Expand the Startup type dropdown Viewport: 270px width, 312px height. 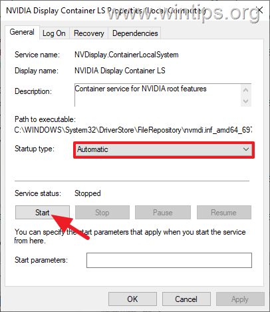164,149
